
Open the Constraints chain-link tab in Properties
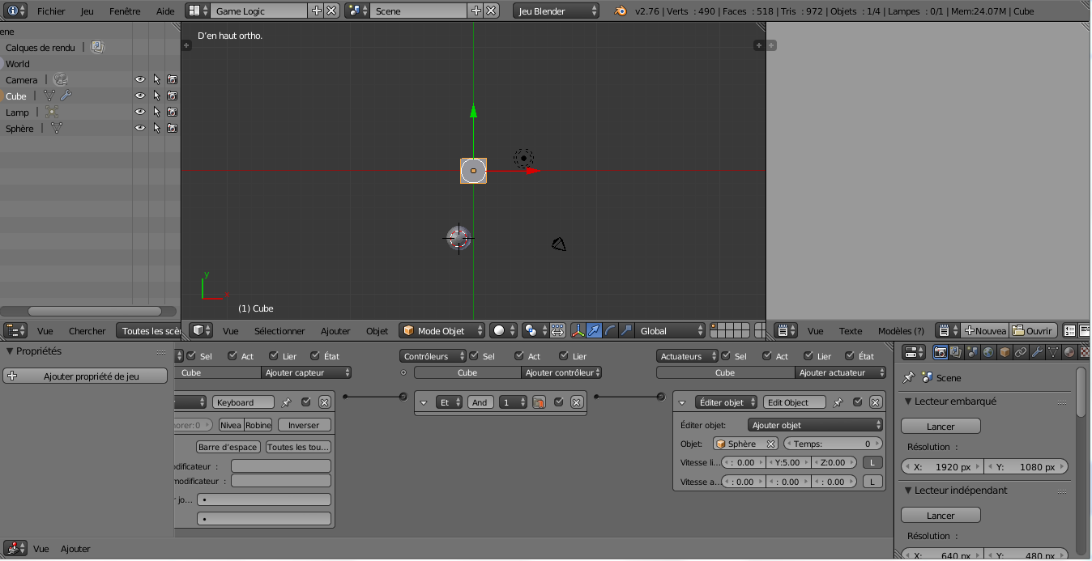[x=1020, y=351]
